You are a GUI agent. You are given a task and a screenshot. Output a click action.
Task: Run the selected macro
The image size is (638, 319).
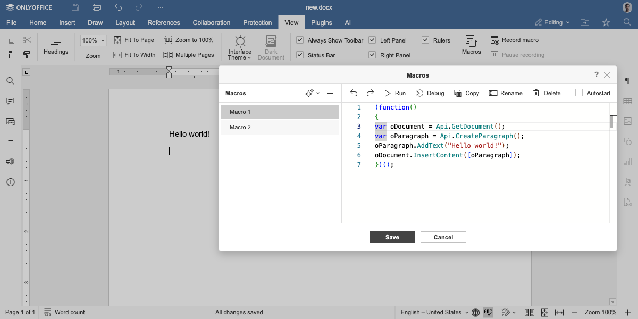click(x=394, y=93)
